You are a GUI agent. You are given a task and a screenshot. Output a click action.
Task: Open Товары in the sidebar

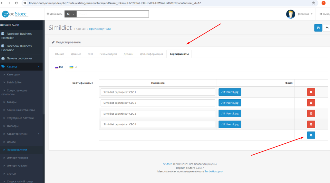pos(12,102)
